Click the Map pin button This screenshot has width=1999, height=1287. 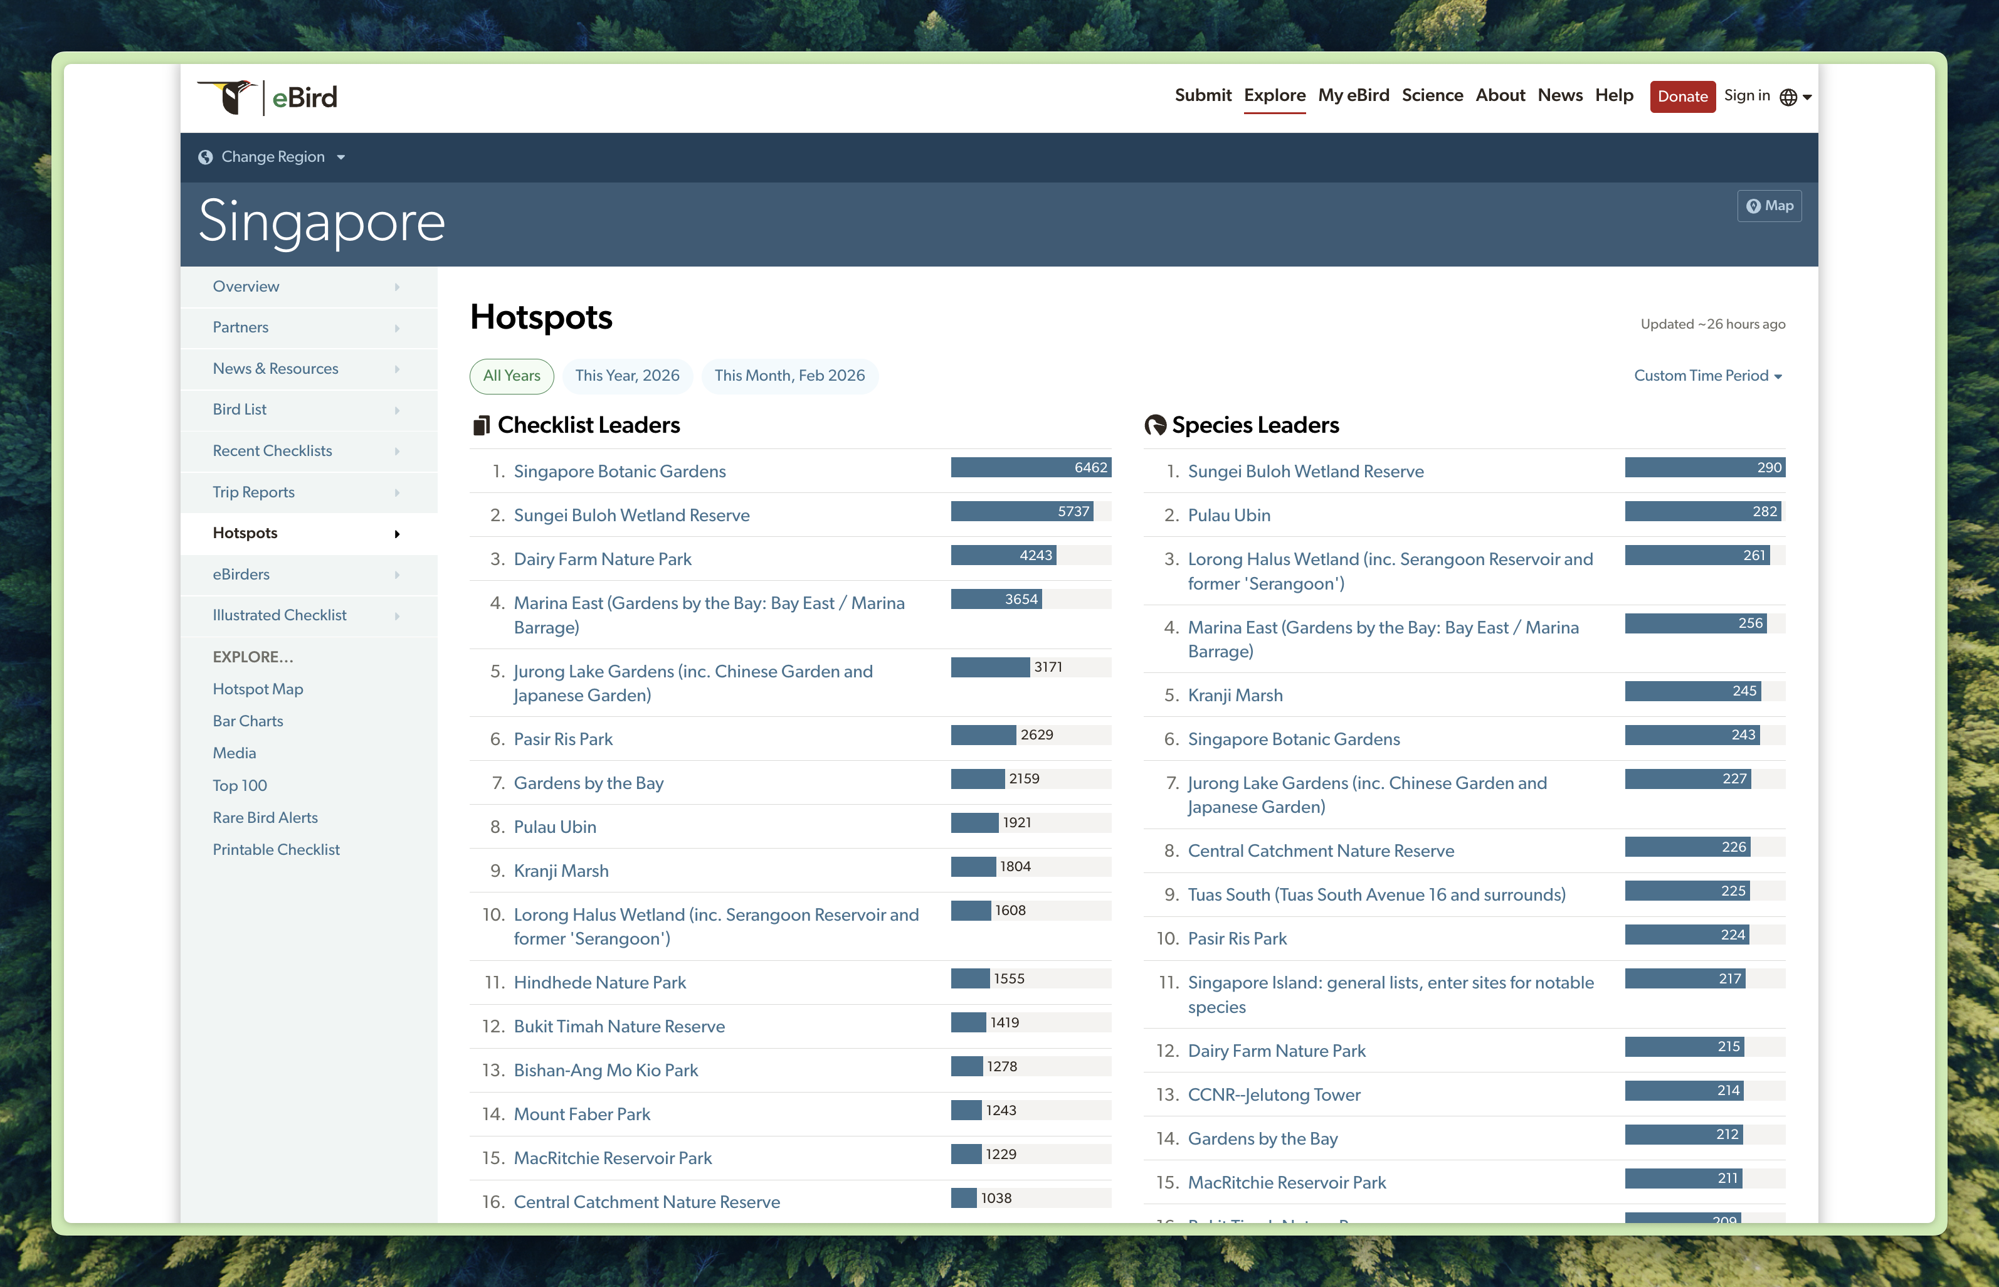coord(1768,206)
